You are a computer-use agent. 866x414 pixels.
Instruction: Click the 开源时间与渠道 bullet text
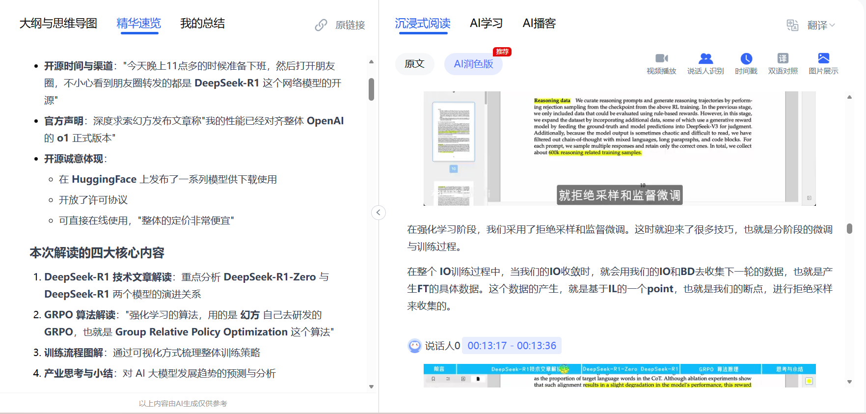point(194,83)
